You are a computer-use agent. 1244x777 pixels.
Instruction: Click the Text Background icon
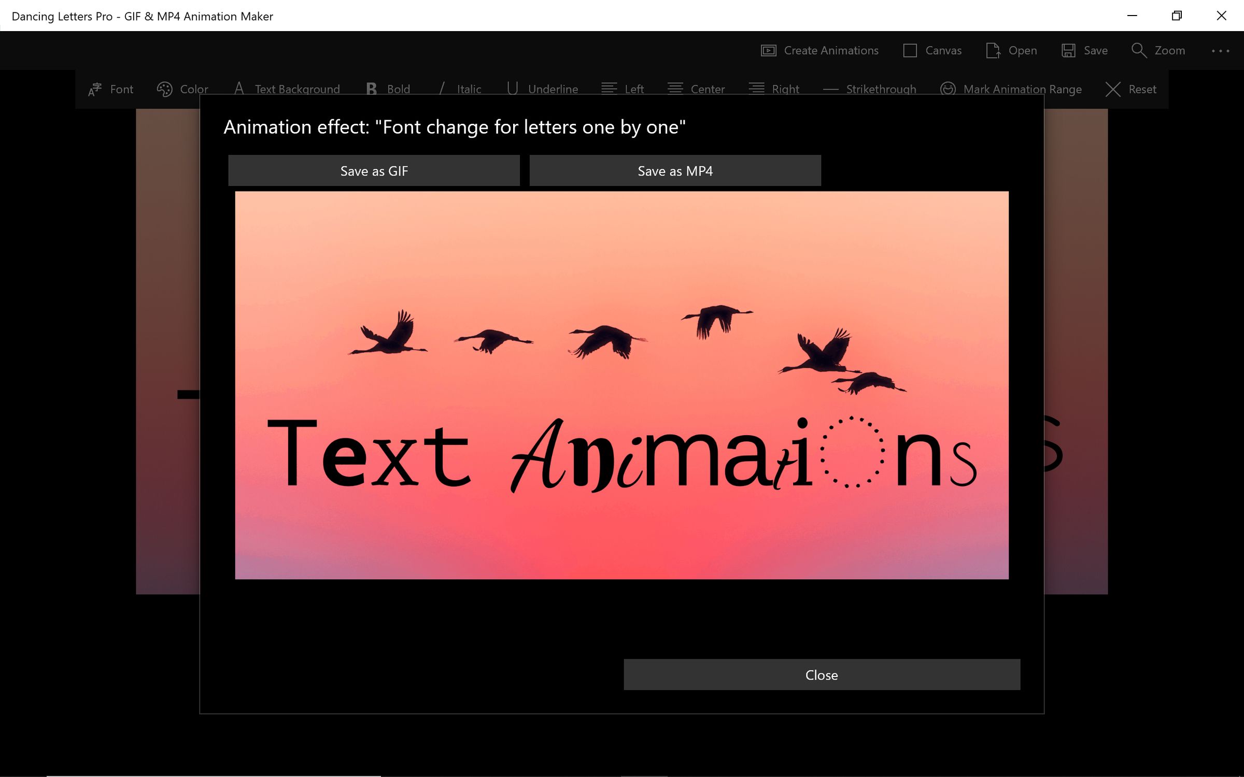(x=238, y=89)
